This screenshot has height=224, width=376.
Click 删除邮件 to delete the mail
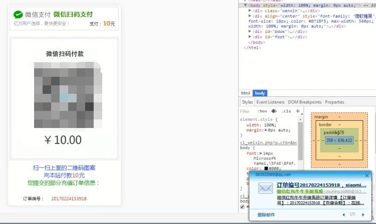pyautogui.click(x=266, y=215)
